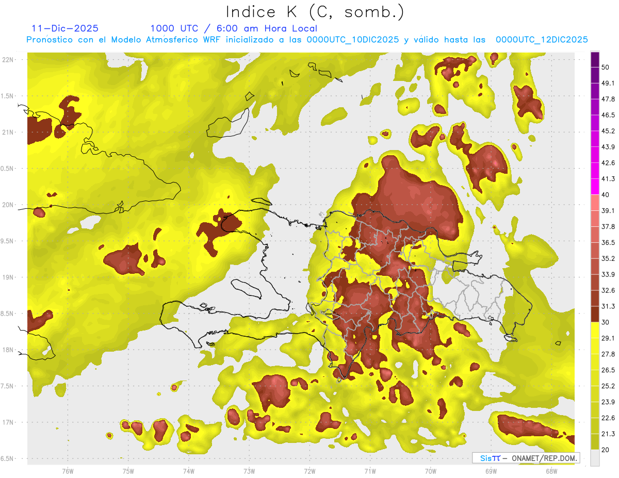Click the "19N" latitude label

[x=9, y=277]
